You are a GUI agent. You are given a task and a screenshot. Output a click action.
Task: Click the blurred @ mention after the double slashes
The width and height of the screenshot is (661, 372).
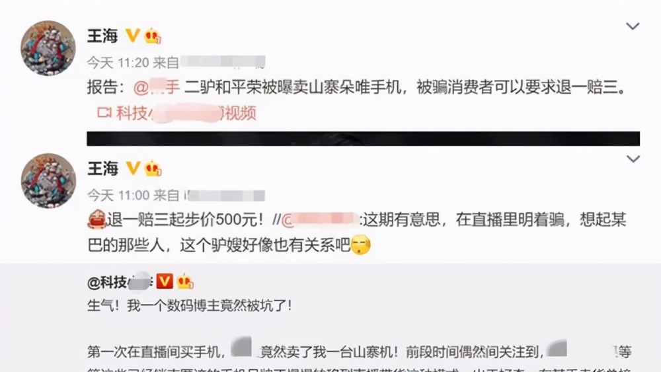click(321, 220)
